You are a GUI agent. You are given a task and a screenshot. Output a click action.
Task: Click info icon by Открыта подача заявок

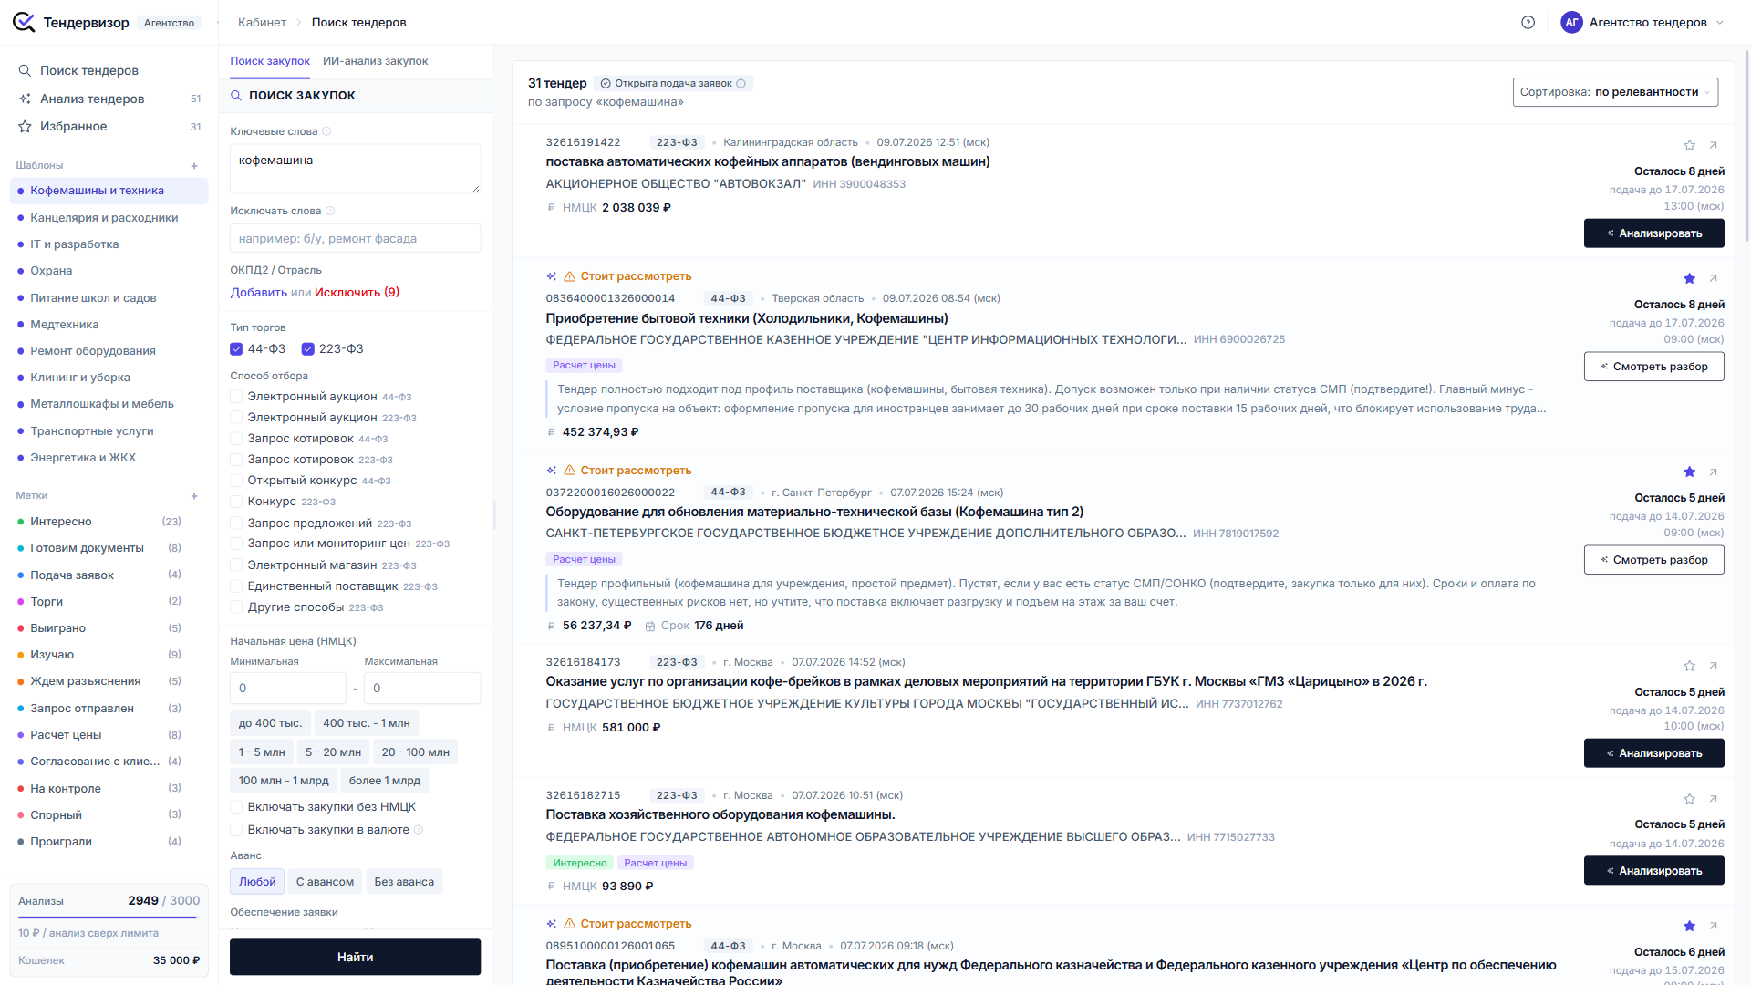[741, 84]
